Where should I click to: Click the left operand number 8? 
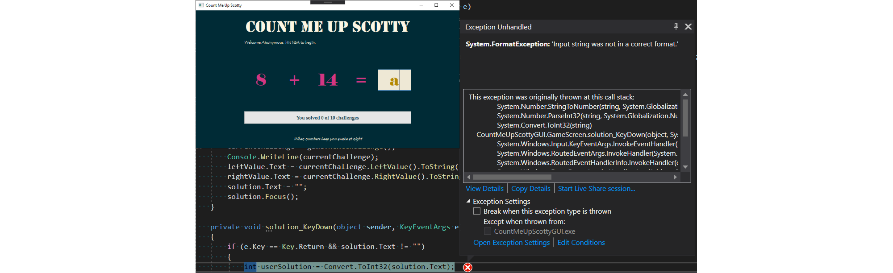[261, 80]
